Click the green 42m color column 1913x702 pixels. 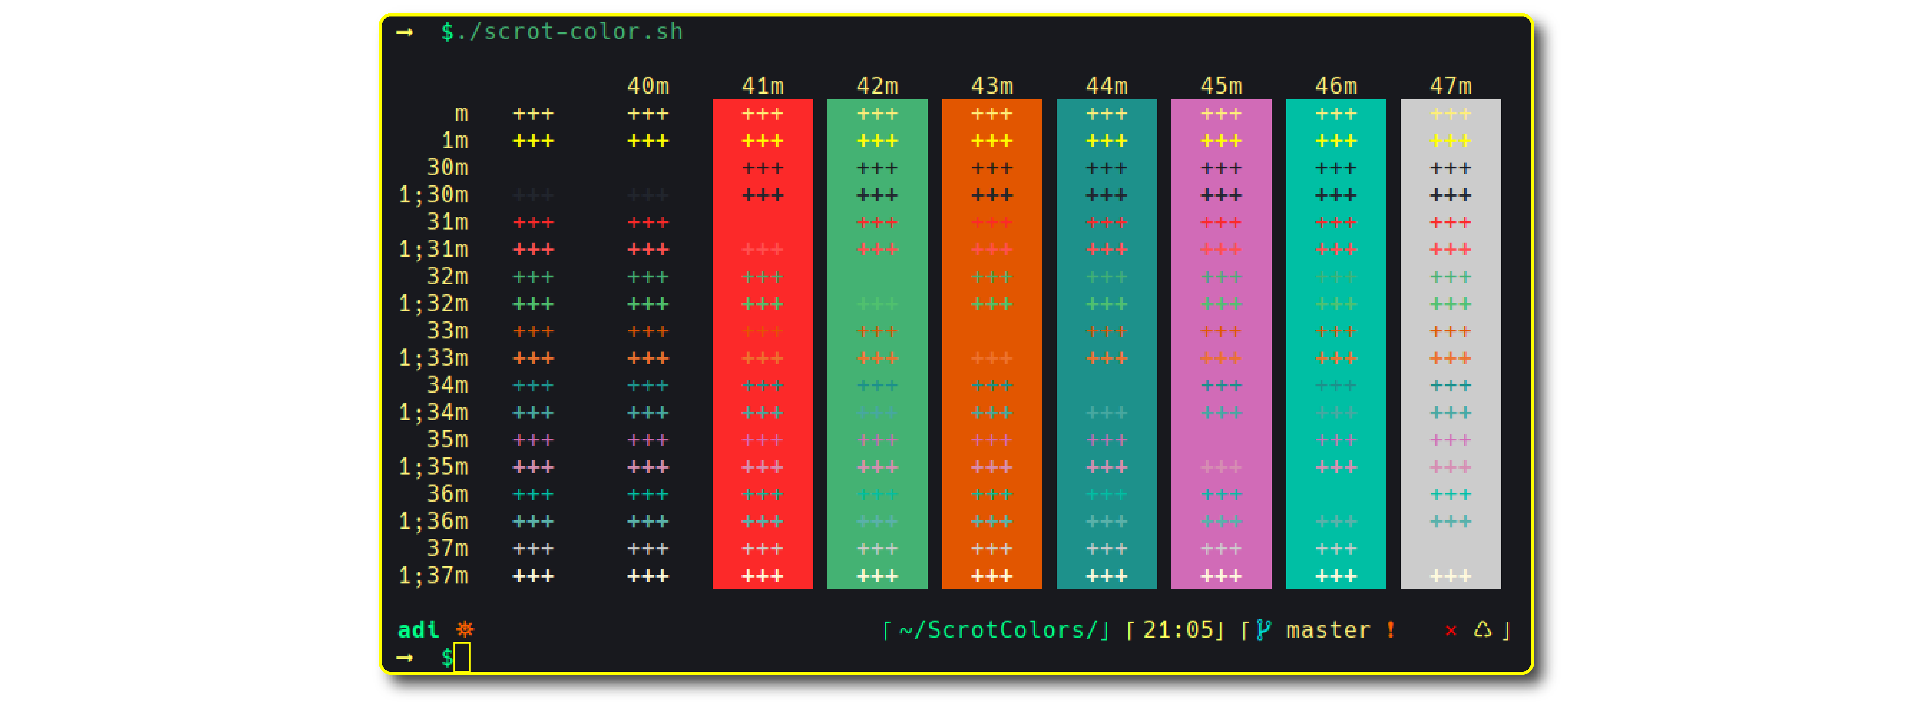pyautogui.click(x=877, y=343)
